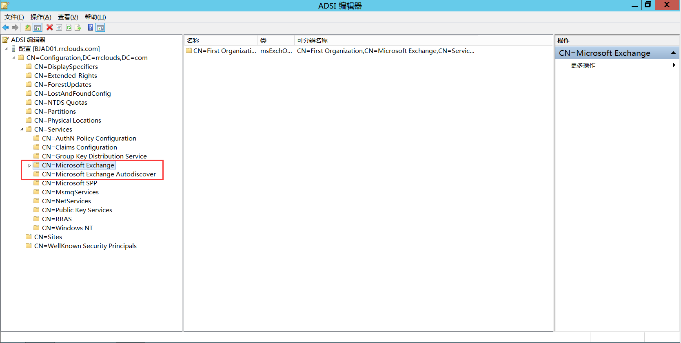
Task: Click the 操作 pane header
Action: pyautogui.click(x=617, y=40)
